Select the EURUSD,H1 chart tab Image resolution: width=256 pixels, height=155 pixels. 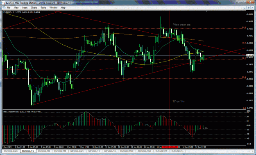[28, 151]
